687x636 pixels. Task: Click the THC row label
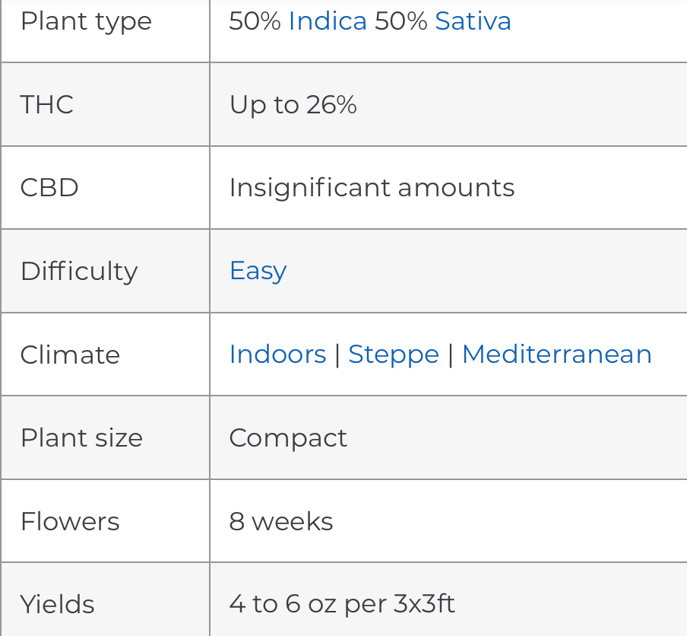pos(47,104)
